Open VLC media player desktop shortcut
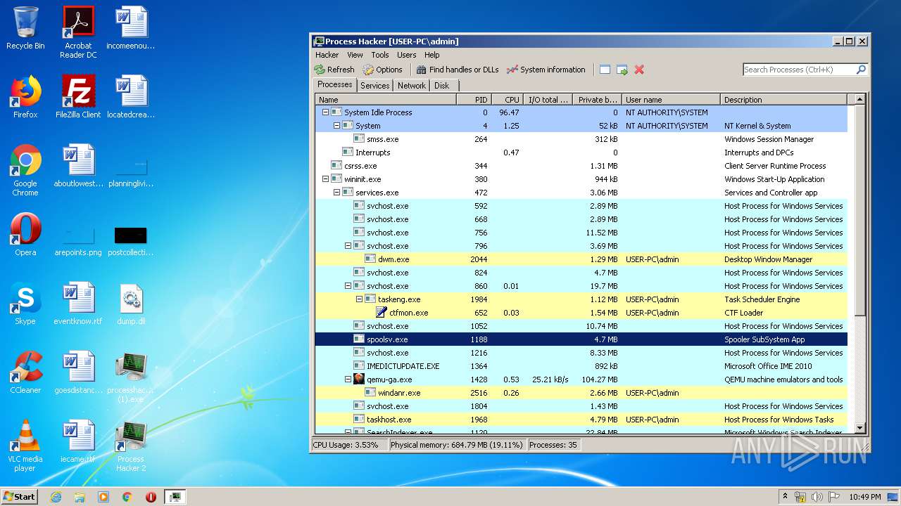Image resolution: width=901 pixels, height=506 pixels. point(25,446)
